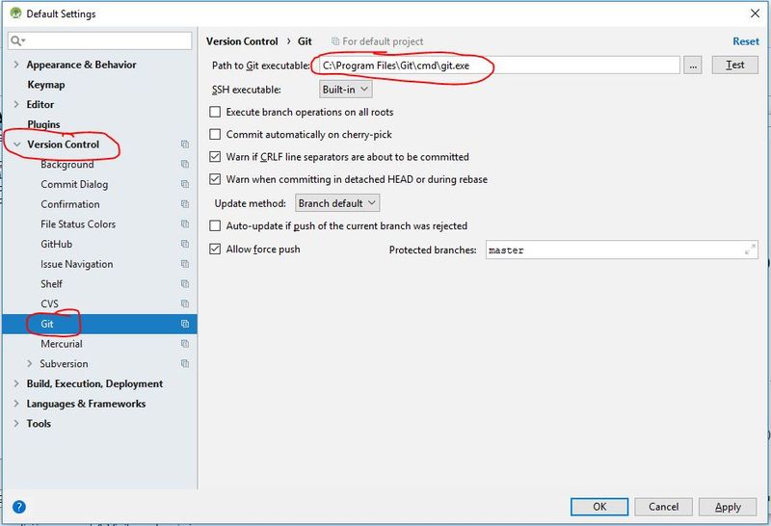Click the For default project icon in header

pos(335,41)
